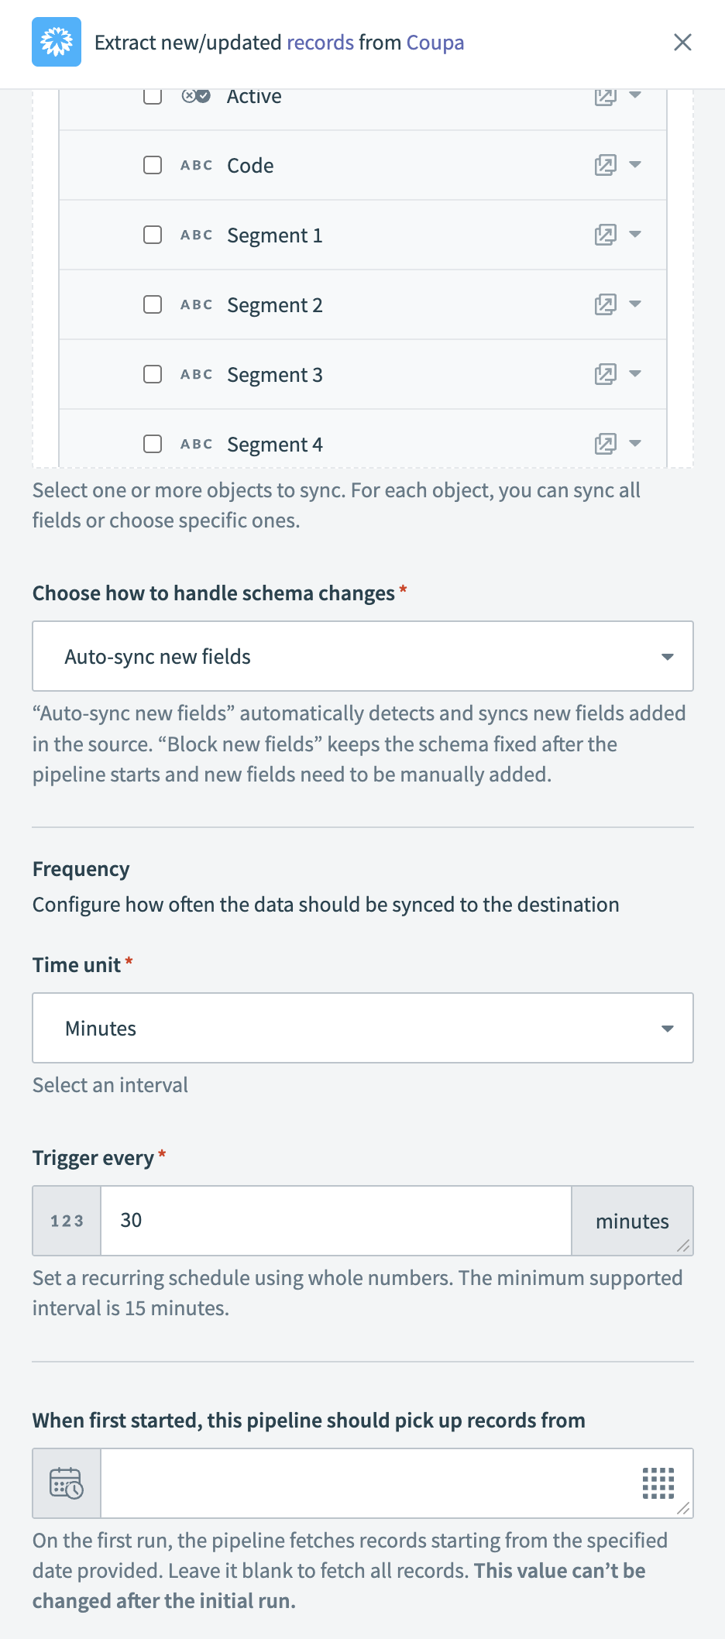Select the Active field row
The image size is (725, 1639).
tap(254, 96)
